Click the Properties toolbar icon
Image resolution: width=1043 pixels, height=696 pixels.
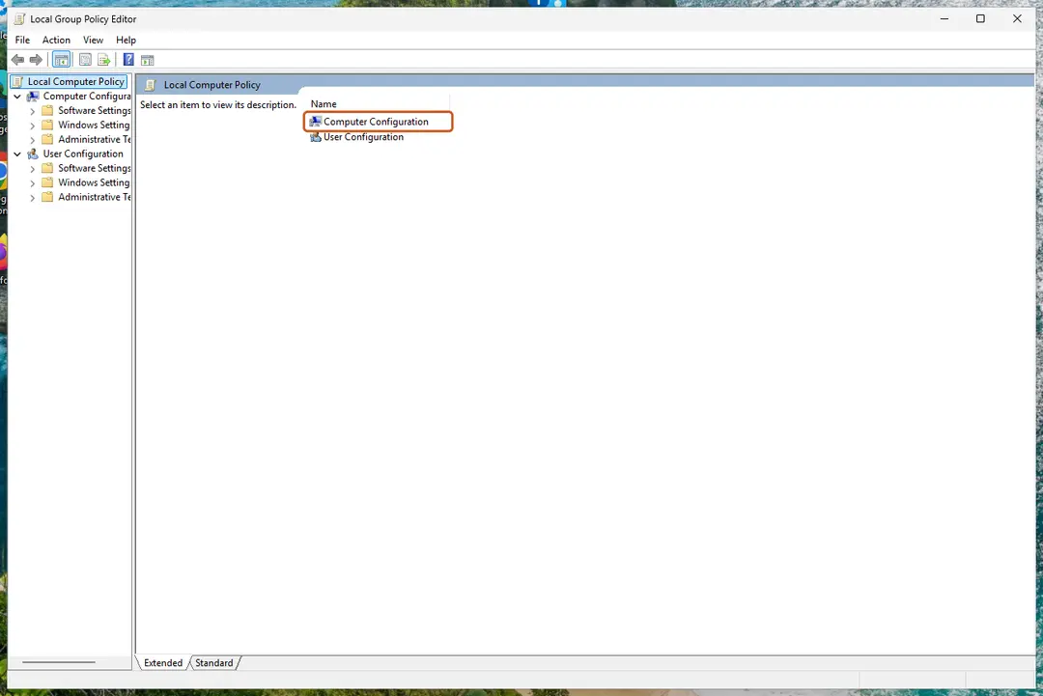tap(85, 60)
